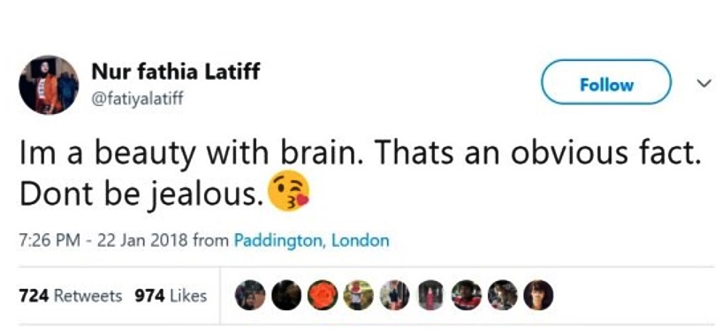View the 974 Likes list
This screenshot has height=335, width=722.
tap(171, 295)
